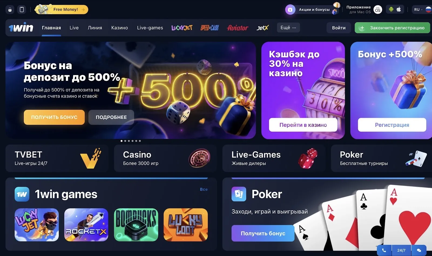This screenshot has width=432, height=256.
Task: Open the Rocket X game thumbnail
Action: 86,225
